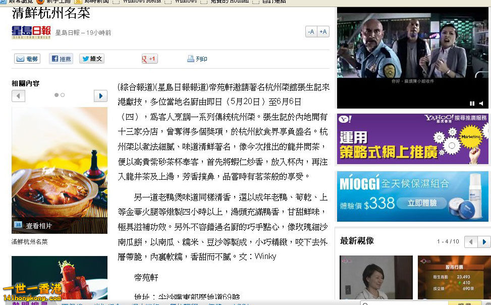Show previous latest videos page
This screenshot has height=305, width=491.
tap(471, 242)
